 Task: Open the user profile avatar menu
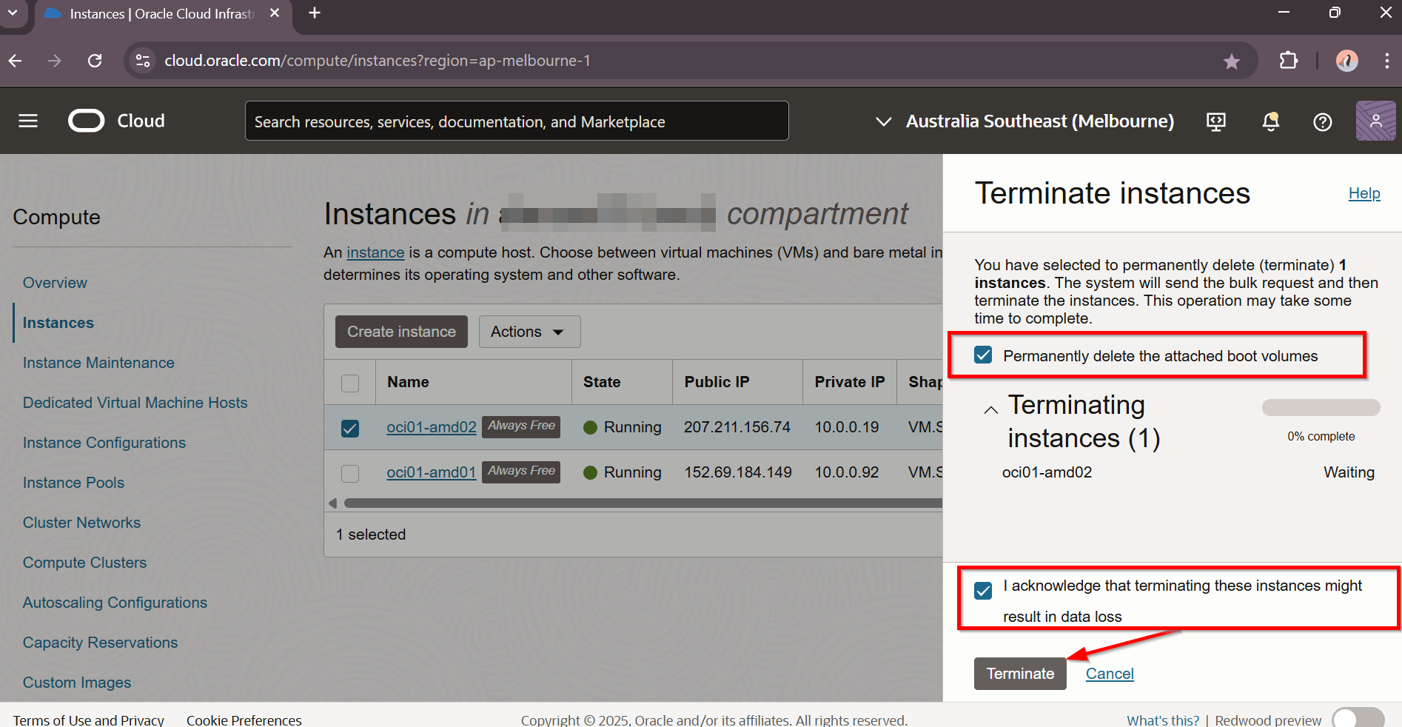click(x=1375, y=121)
